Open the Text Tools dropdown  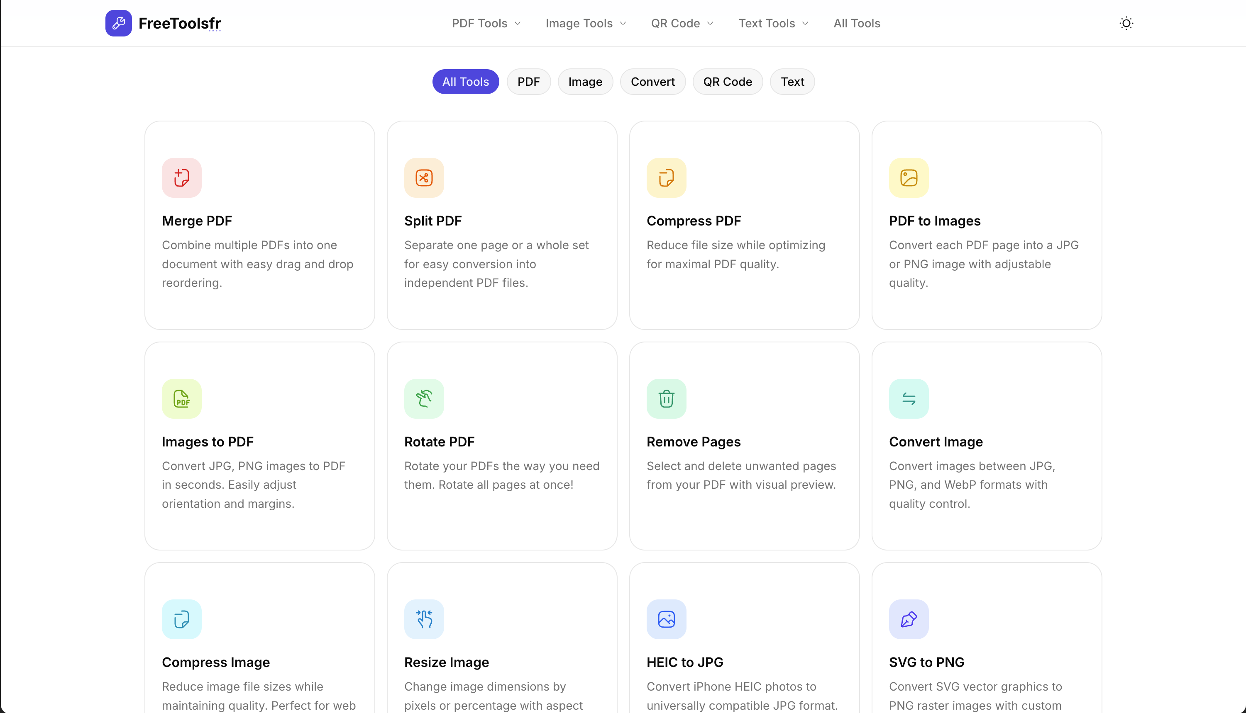[773, 23]
